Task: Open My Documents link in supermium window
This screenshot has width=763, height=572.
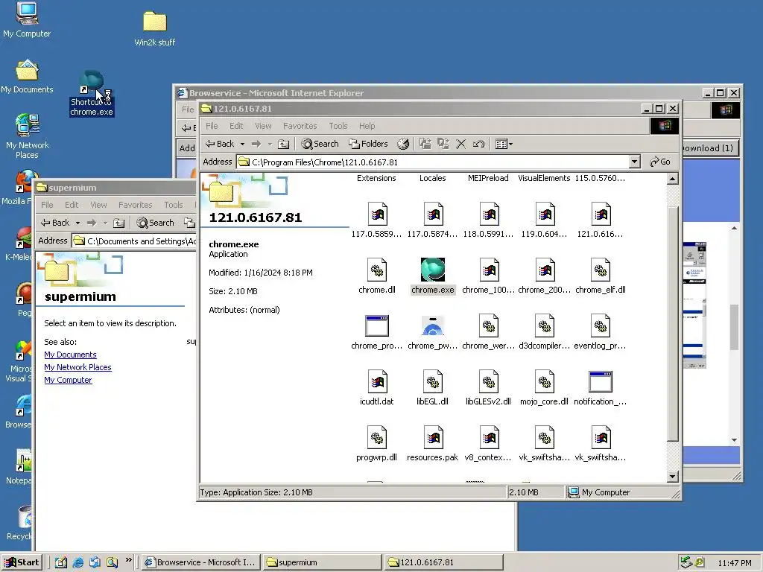Action: pyautogui.click(x=70, y=355)
